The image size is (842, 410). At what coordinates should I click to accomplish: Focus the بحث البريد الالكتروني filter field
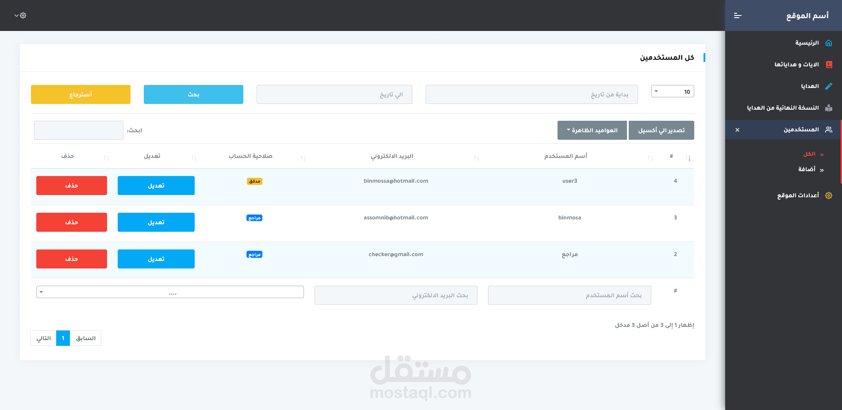(396, 295)
